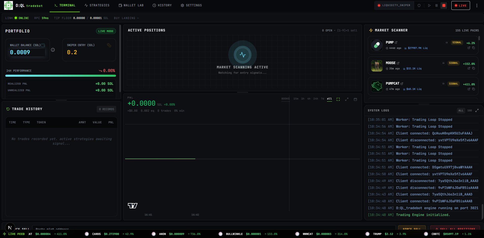Image resolution: width=484 pixels, height=238 pixels.
Task: Open the History tab
Action: (x=162, y=5)
